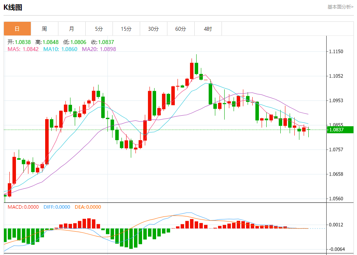Select the 周 weekly chart tab
357x255 pixels.
click(44, 29)
